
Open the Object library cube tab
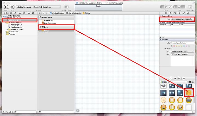179,79
